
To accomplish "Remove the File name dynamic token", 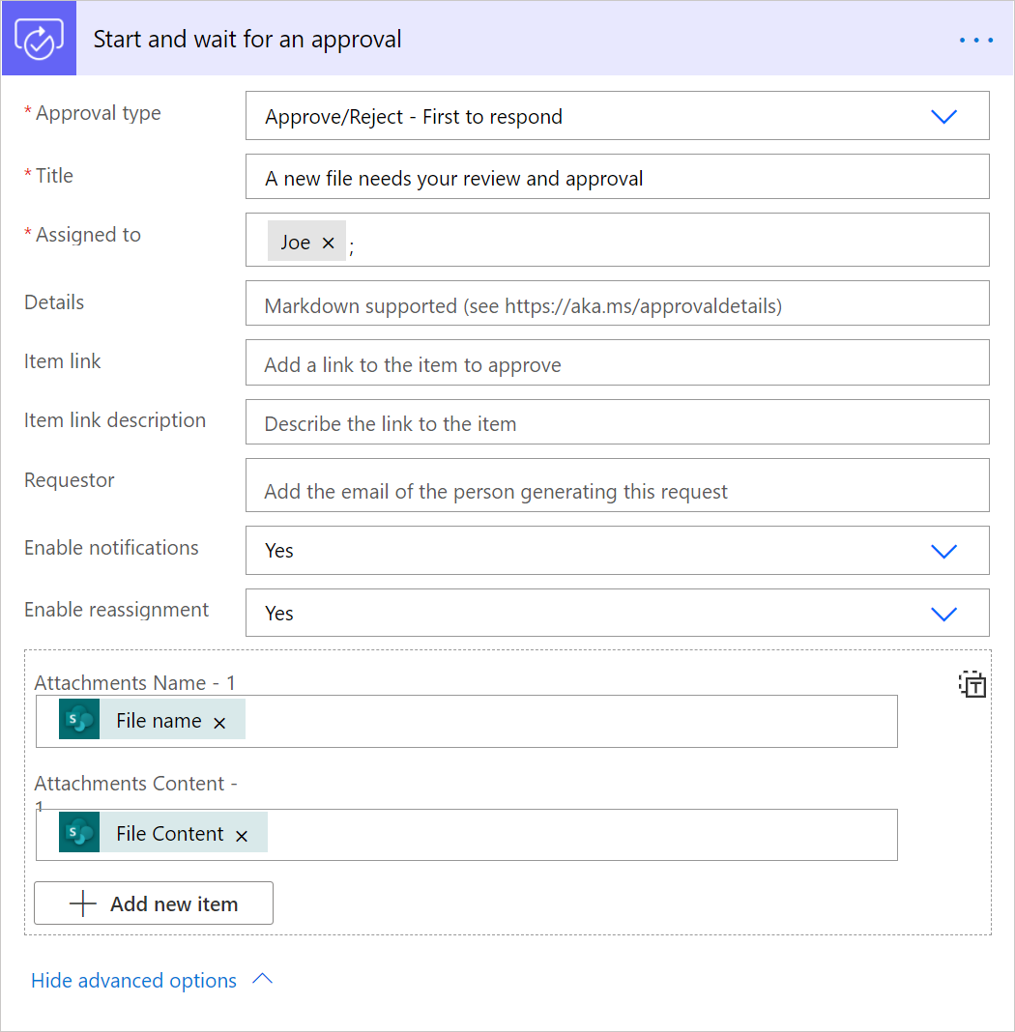I will (220, 722).
